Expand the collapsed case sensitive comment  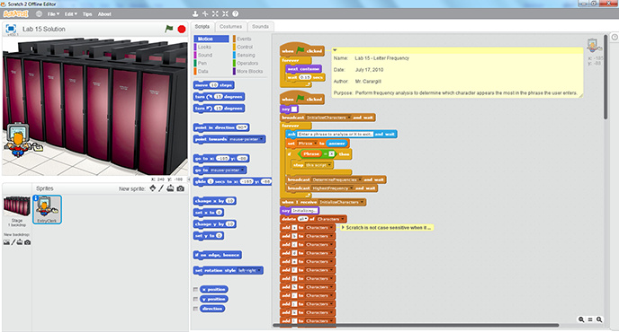(342, 228)
